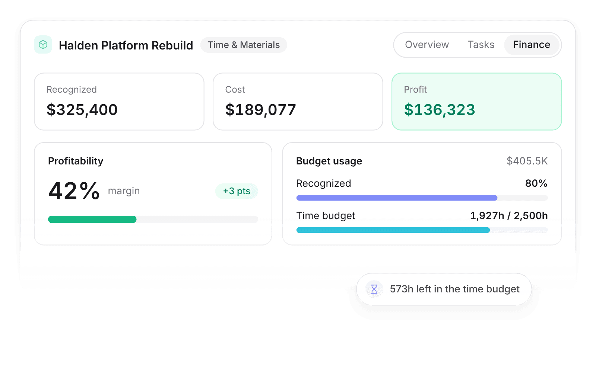Switch to the Overview tab
This screenshot has height=372, width=596.
tap(427, 45)
